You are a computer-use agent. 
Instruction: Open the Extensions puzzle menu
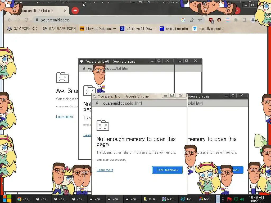coord(236,20)
